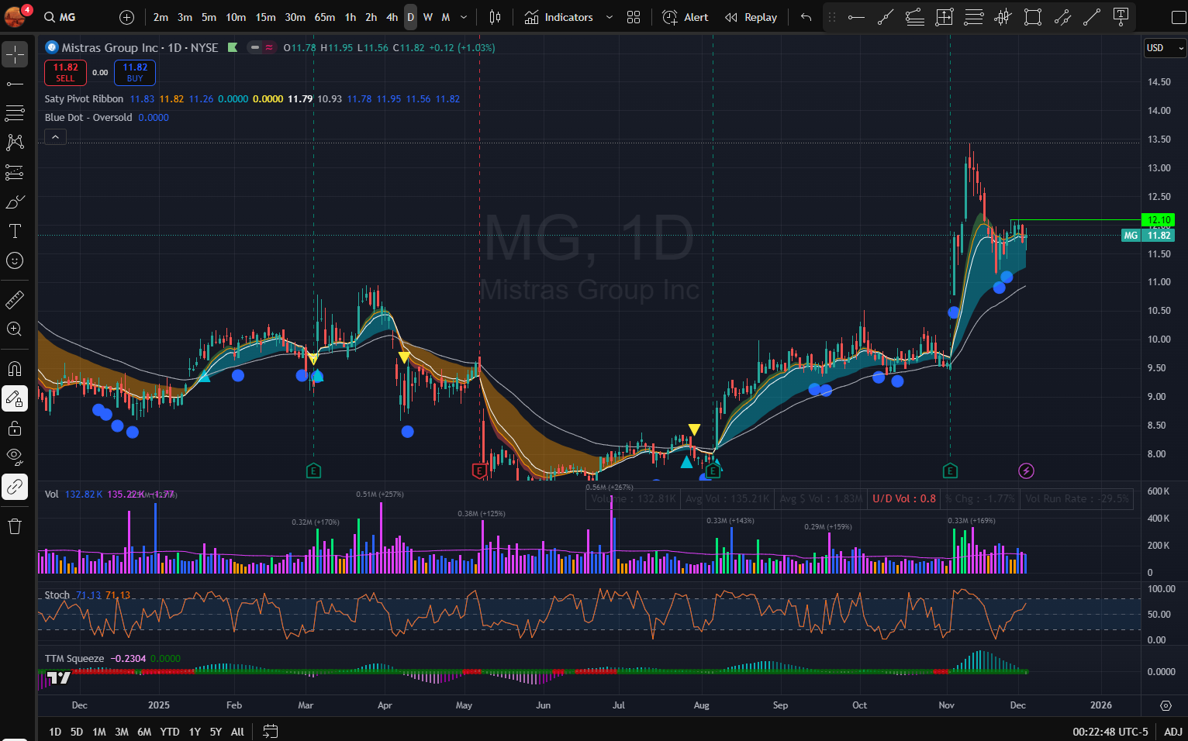
Task: Open the layout setup square icon
Action: [1178, 17]
